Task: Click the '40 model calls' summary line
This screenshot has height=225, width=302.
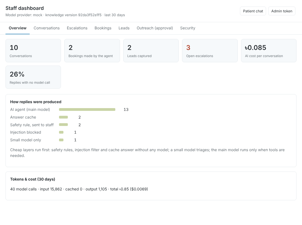Action: click(79, 189)
